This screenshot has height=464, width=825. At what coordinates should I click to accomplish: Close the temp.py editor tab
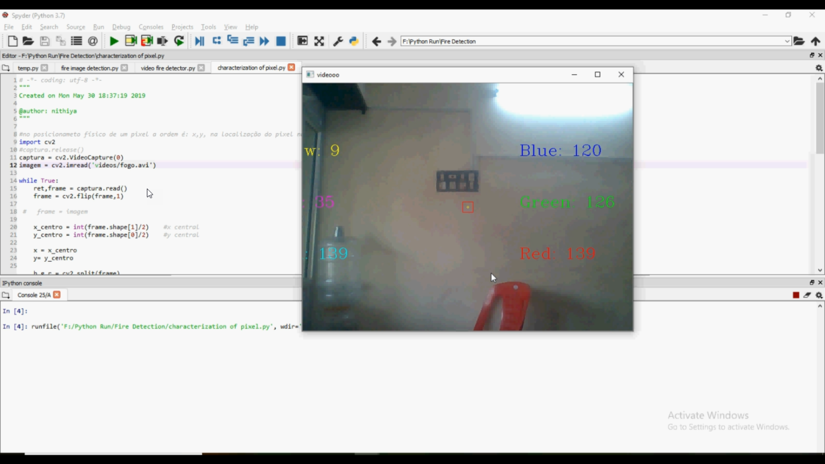tap(46, 68)
